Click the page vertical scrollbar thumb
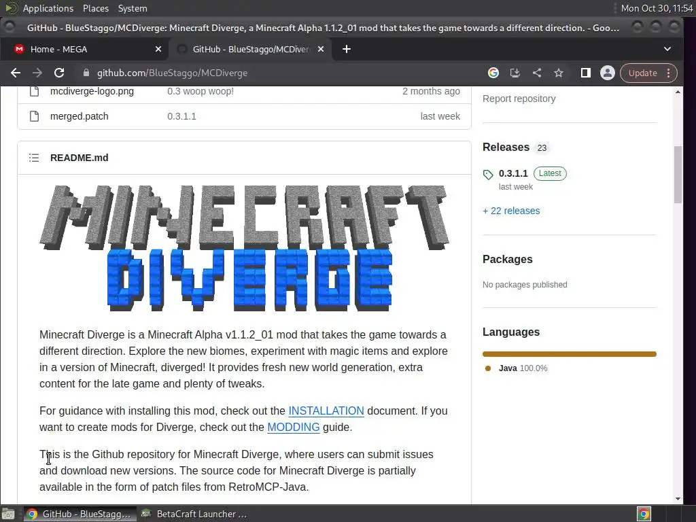 coord(678,175)
